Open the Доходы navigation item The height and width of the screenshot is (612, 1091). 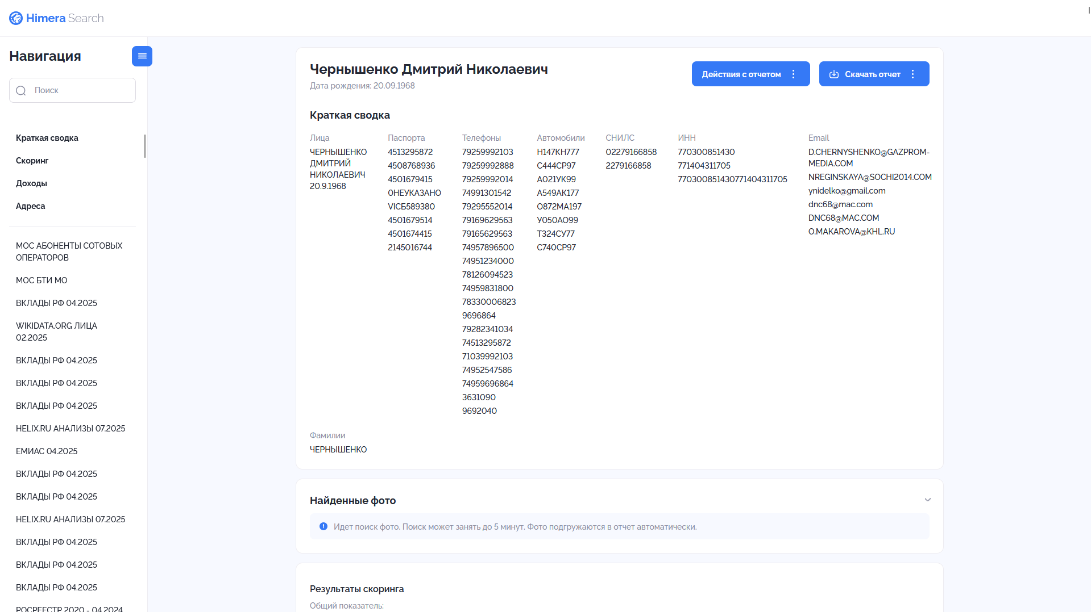tap(32, 183)
